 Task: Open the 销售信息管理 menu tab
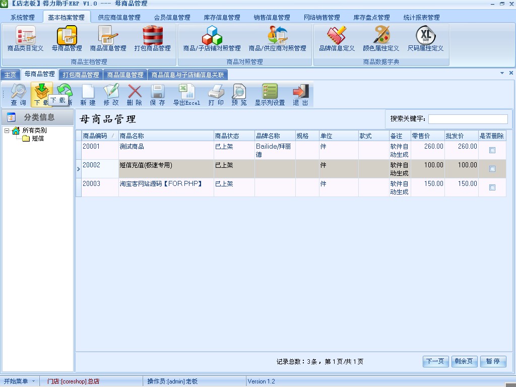tap(272, 18)
